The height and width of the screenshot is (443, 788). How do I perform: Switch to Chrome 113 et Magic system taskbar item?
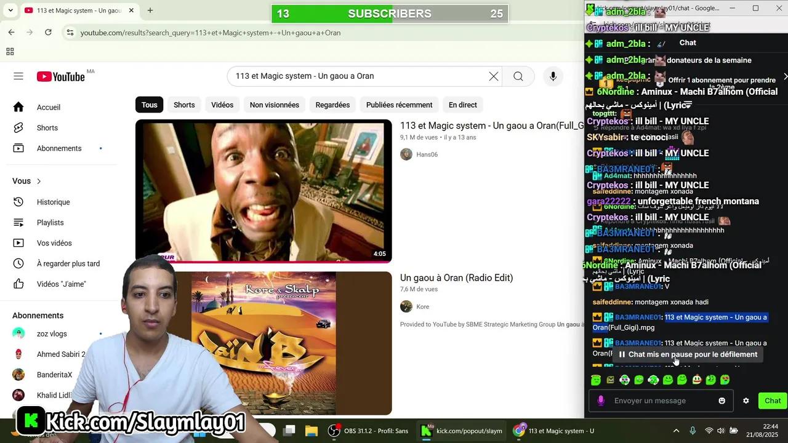tap(554, 431)
